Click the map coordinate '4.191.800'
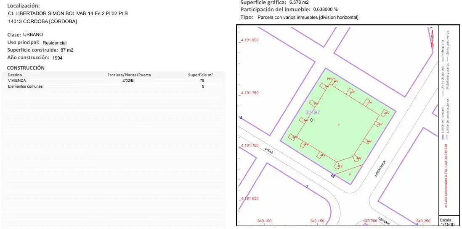Image resolution: width=462 pixels, height=229 pixels. (x=250, y=40)
